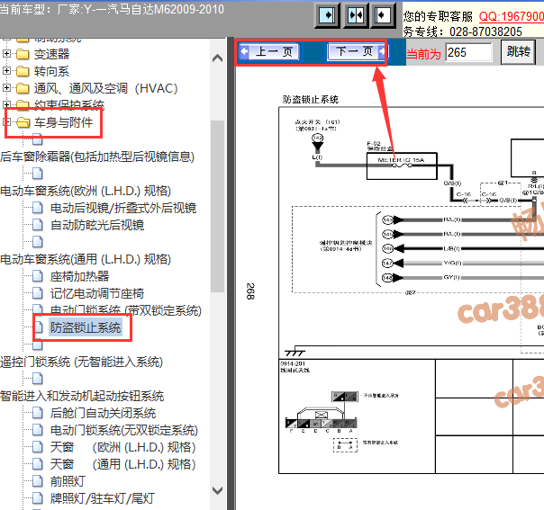Open 遥控门锁系统(无智能进入系统) entry
The height and width of the screenshot is (510, 544).
click(x=82, y=362)
